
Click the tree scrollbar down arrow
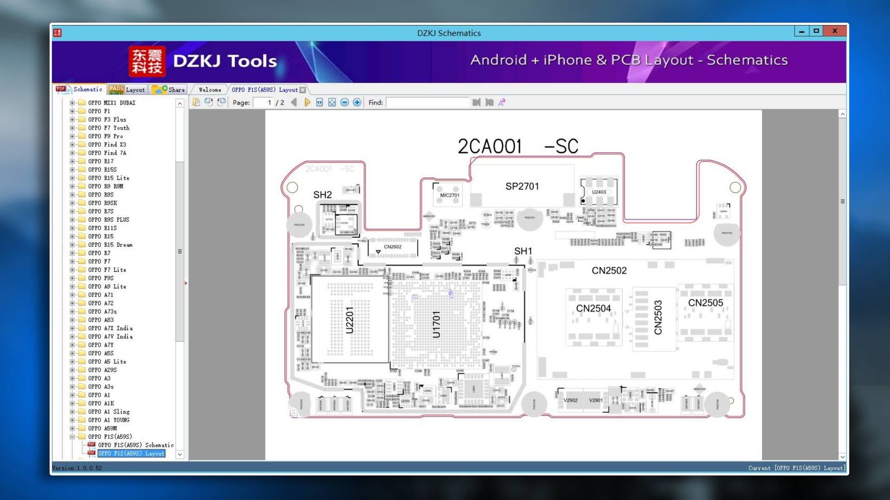pos(180,454)
